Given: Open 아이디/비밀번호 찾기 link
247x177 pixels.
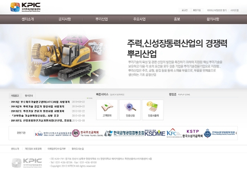Looking at the screenshot, I should 217,10.
